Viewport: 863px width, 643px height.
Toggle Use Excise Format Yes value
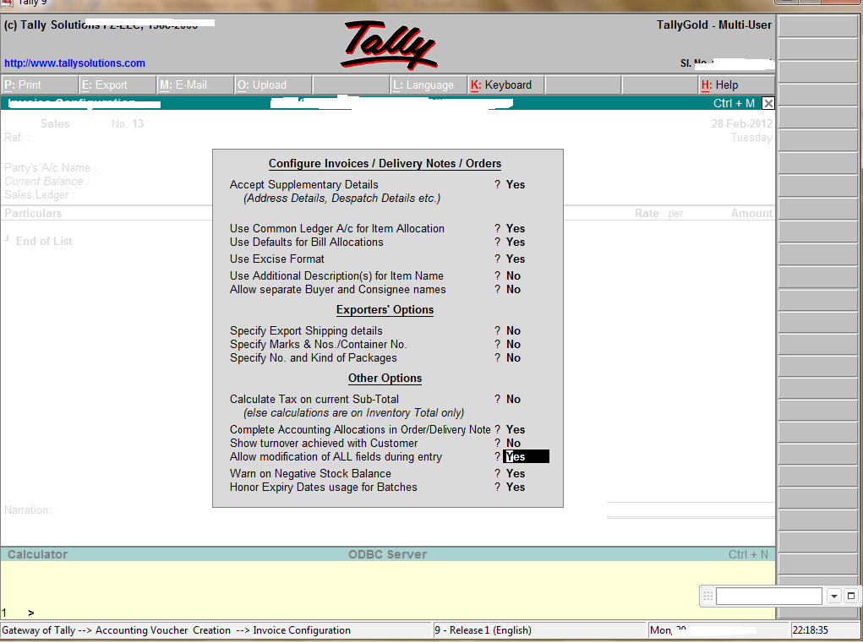pos(516,259)
